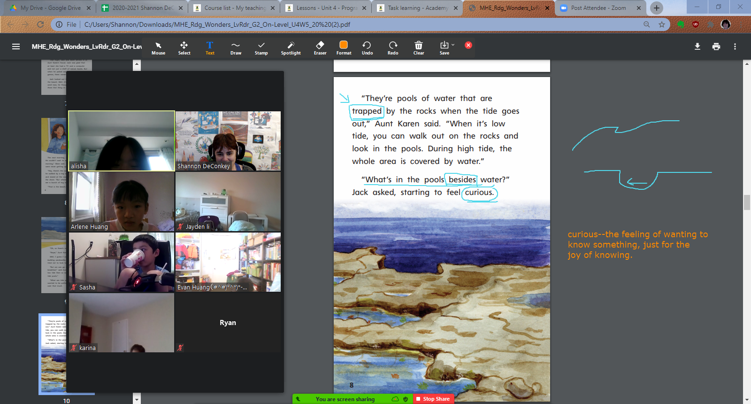The height and width of the screenshot is (404, 751).
Task: Open a new browser tab
Action: point(656,8)
